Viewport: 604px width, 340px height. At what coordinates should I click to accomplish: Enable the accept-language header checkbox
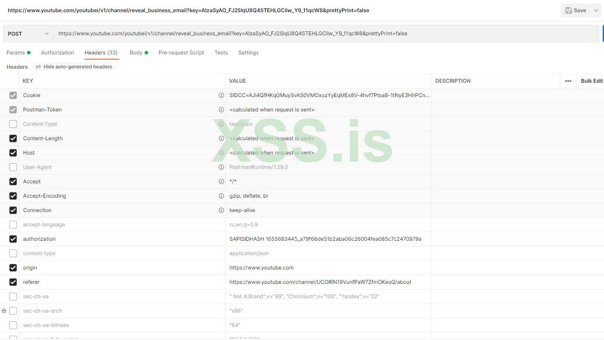[13, 225]
